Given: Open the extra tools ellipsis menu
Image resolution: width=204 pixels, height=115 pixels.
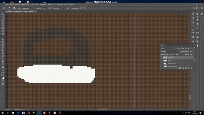Looking at the screenshot, I should pos(3,73).
